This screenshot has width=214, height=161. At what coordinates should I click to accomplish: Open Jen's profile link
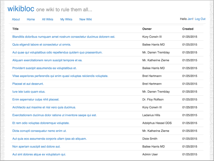pyautogui.click(x=190, y=19)
